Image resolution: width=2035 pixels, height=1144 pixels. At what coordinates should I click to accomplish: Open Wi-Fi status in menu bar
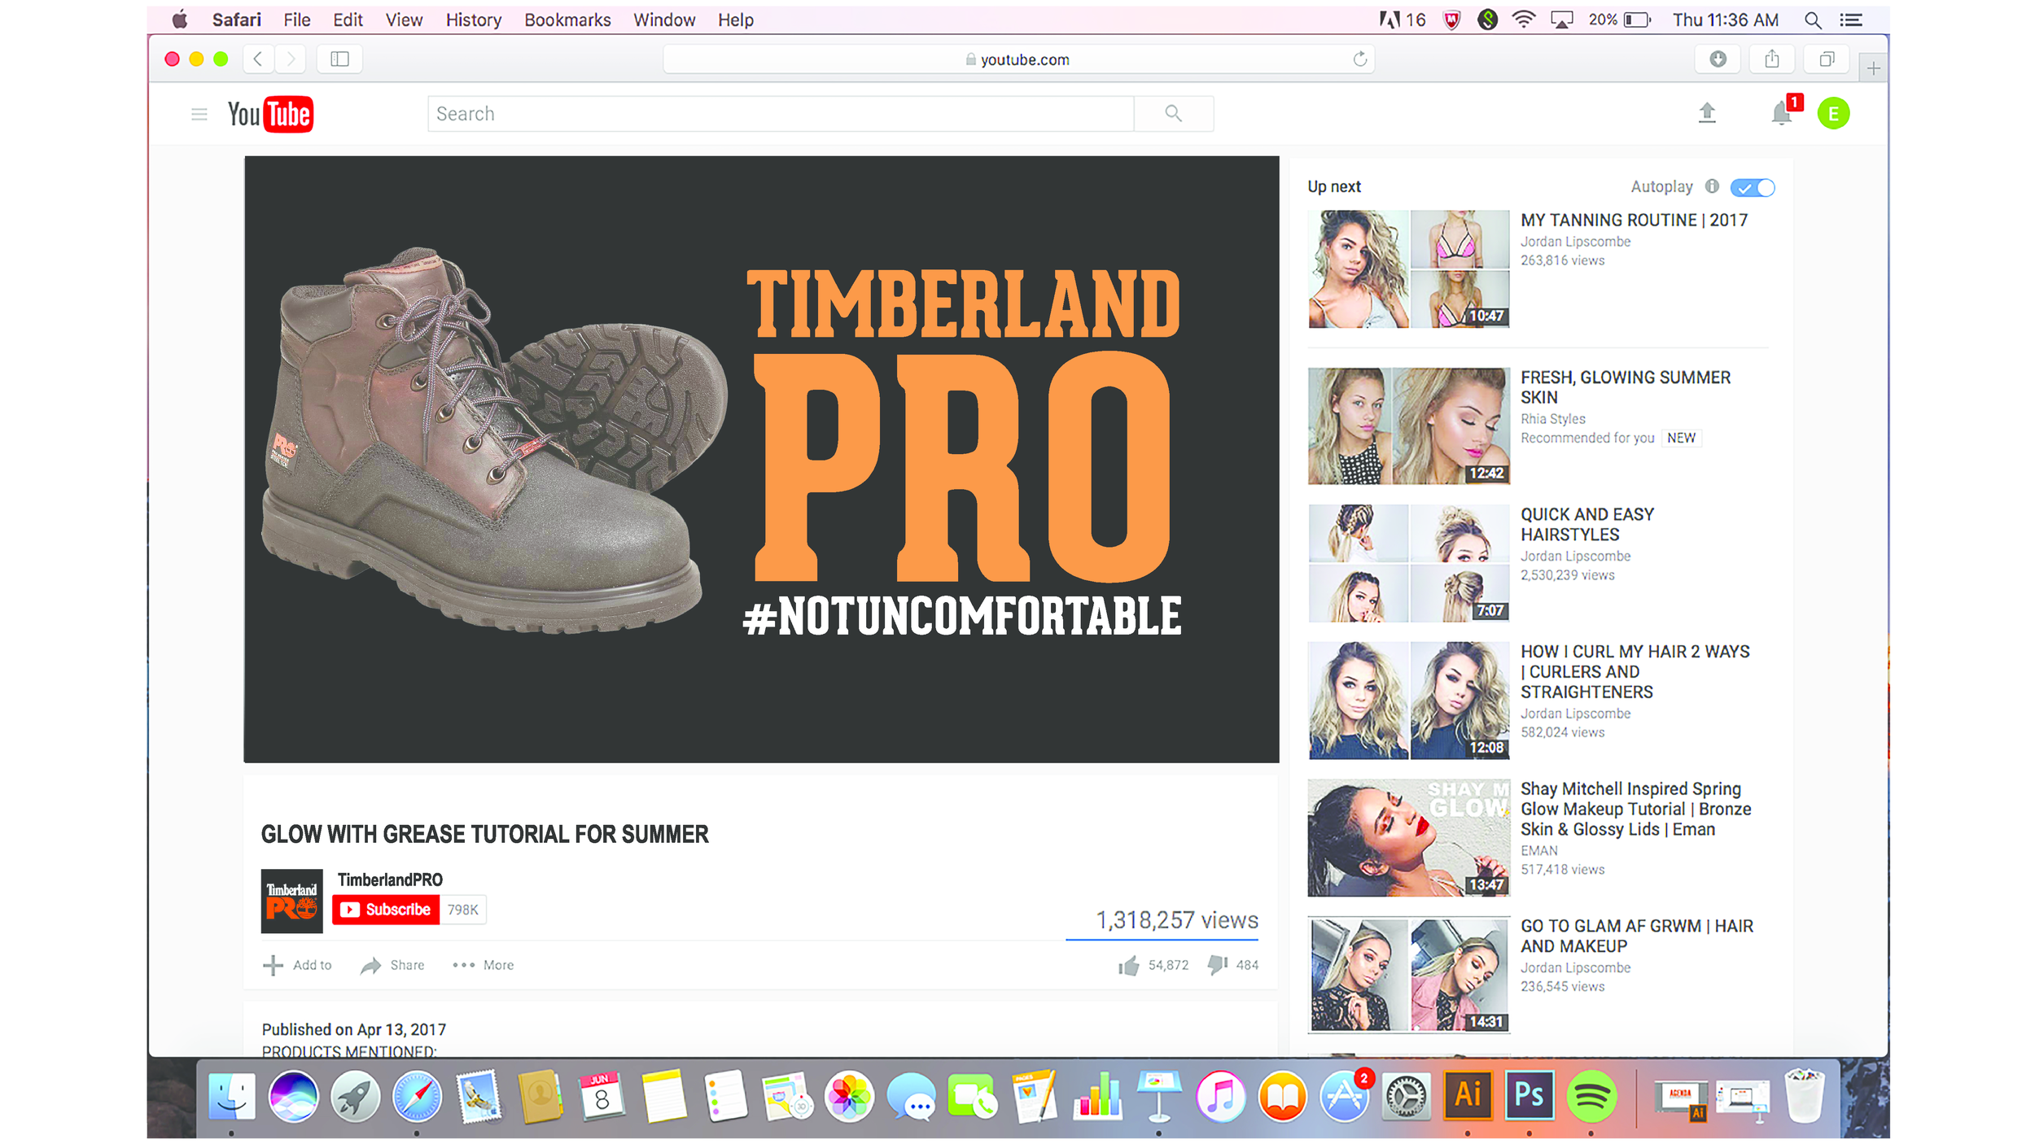1523,20
